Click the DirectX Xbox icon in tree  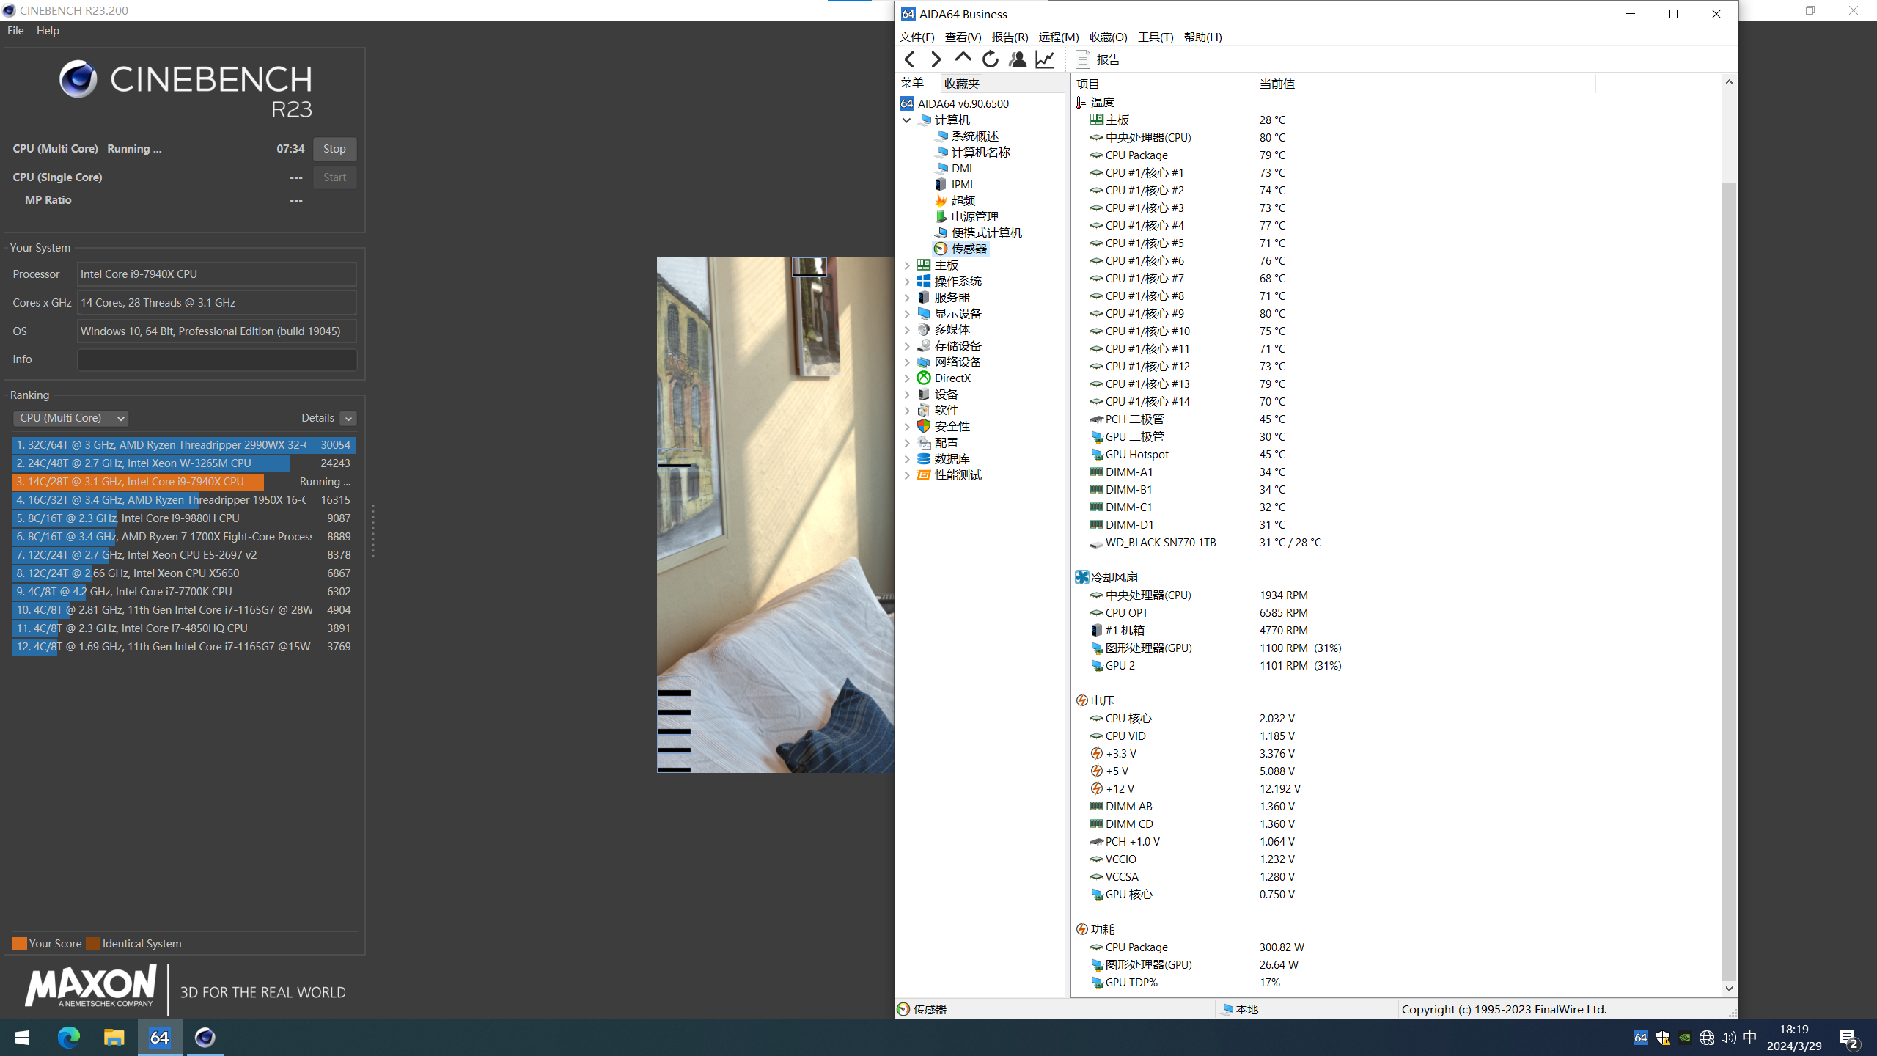[924, 378]
